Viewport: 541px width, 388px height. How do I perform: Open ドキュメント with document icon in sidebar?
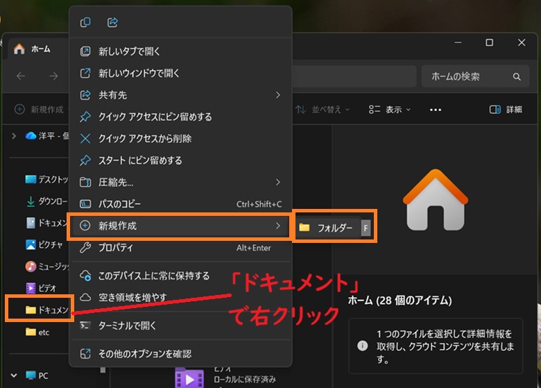tap(46, 223)
